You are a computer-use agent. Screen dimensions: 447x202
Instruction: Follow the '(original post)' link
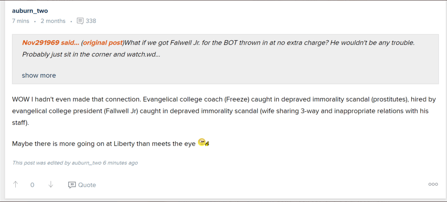(103, 43)
